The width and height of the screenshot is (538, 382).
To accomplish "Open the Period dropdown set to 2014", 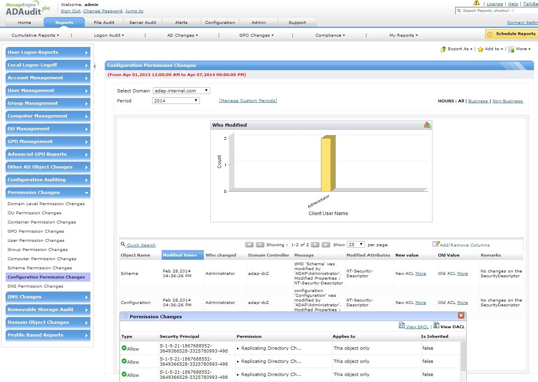I will pos(176,101).
